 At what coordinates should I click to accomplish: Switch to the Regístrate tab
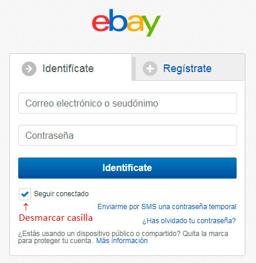(190, 69)
